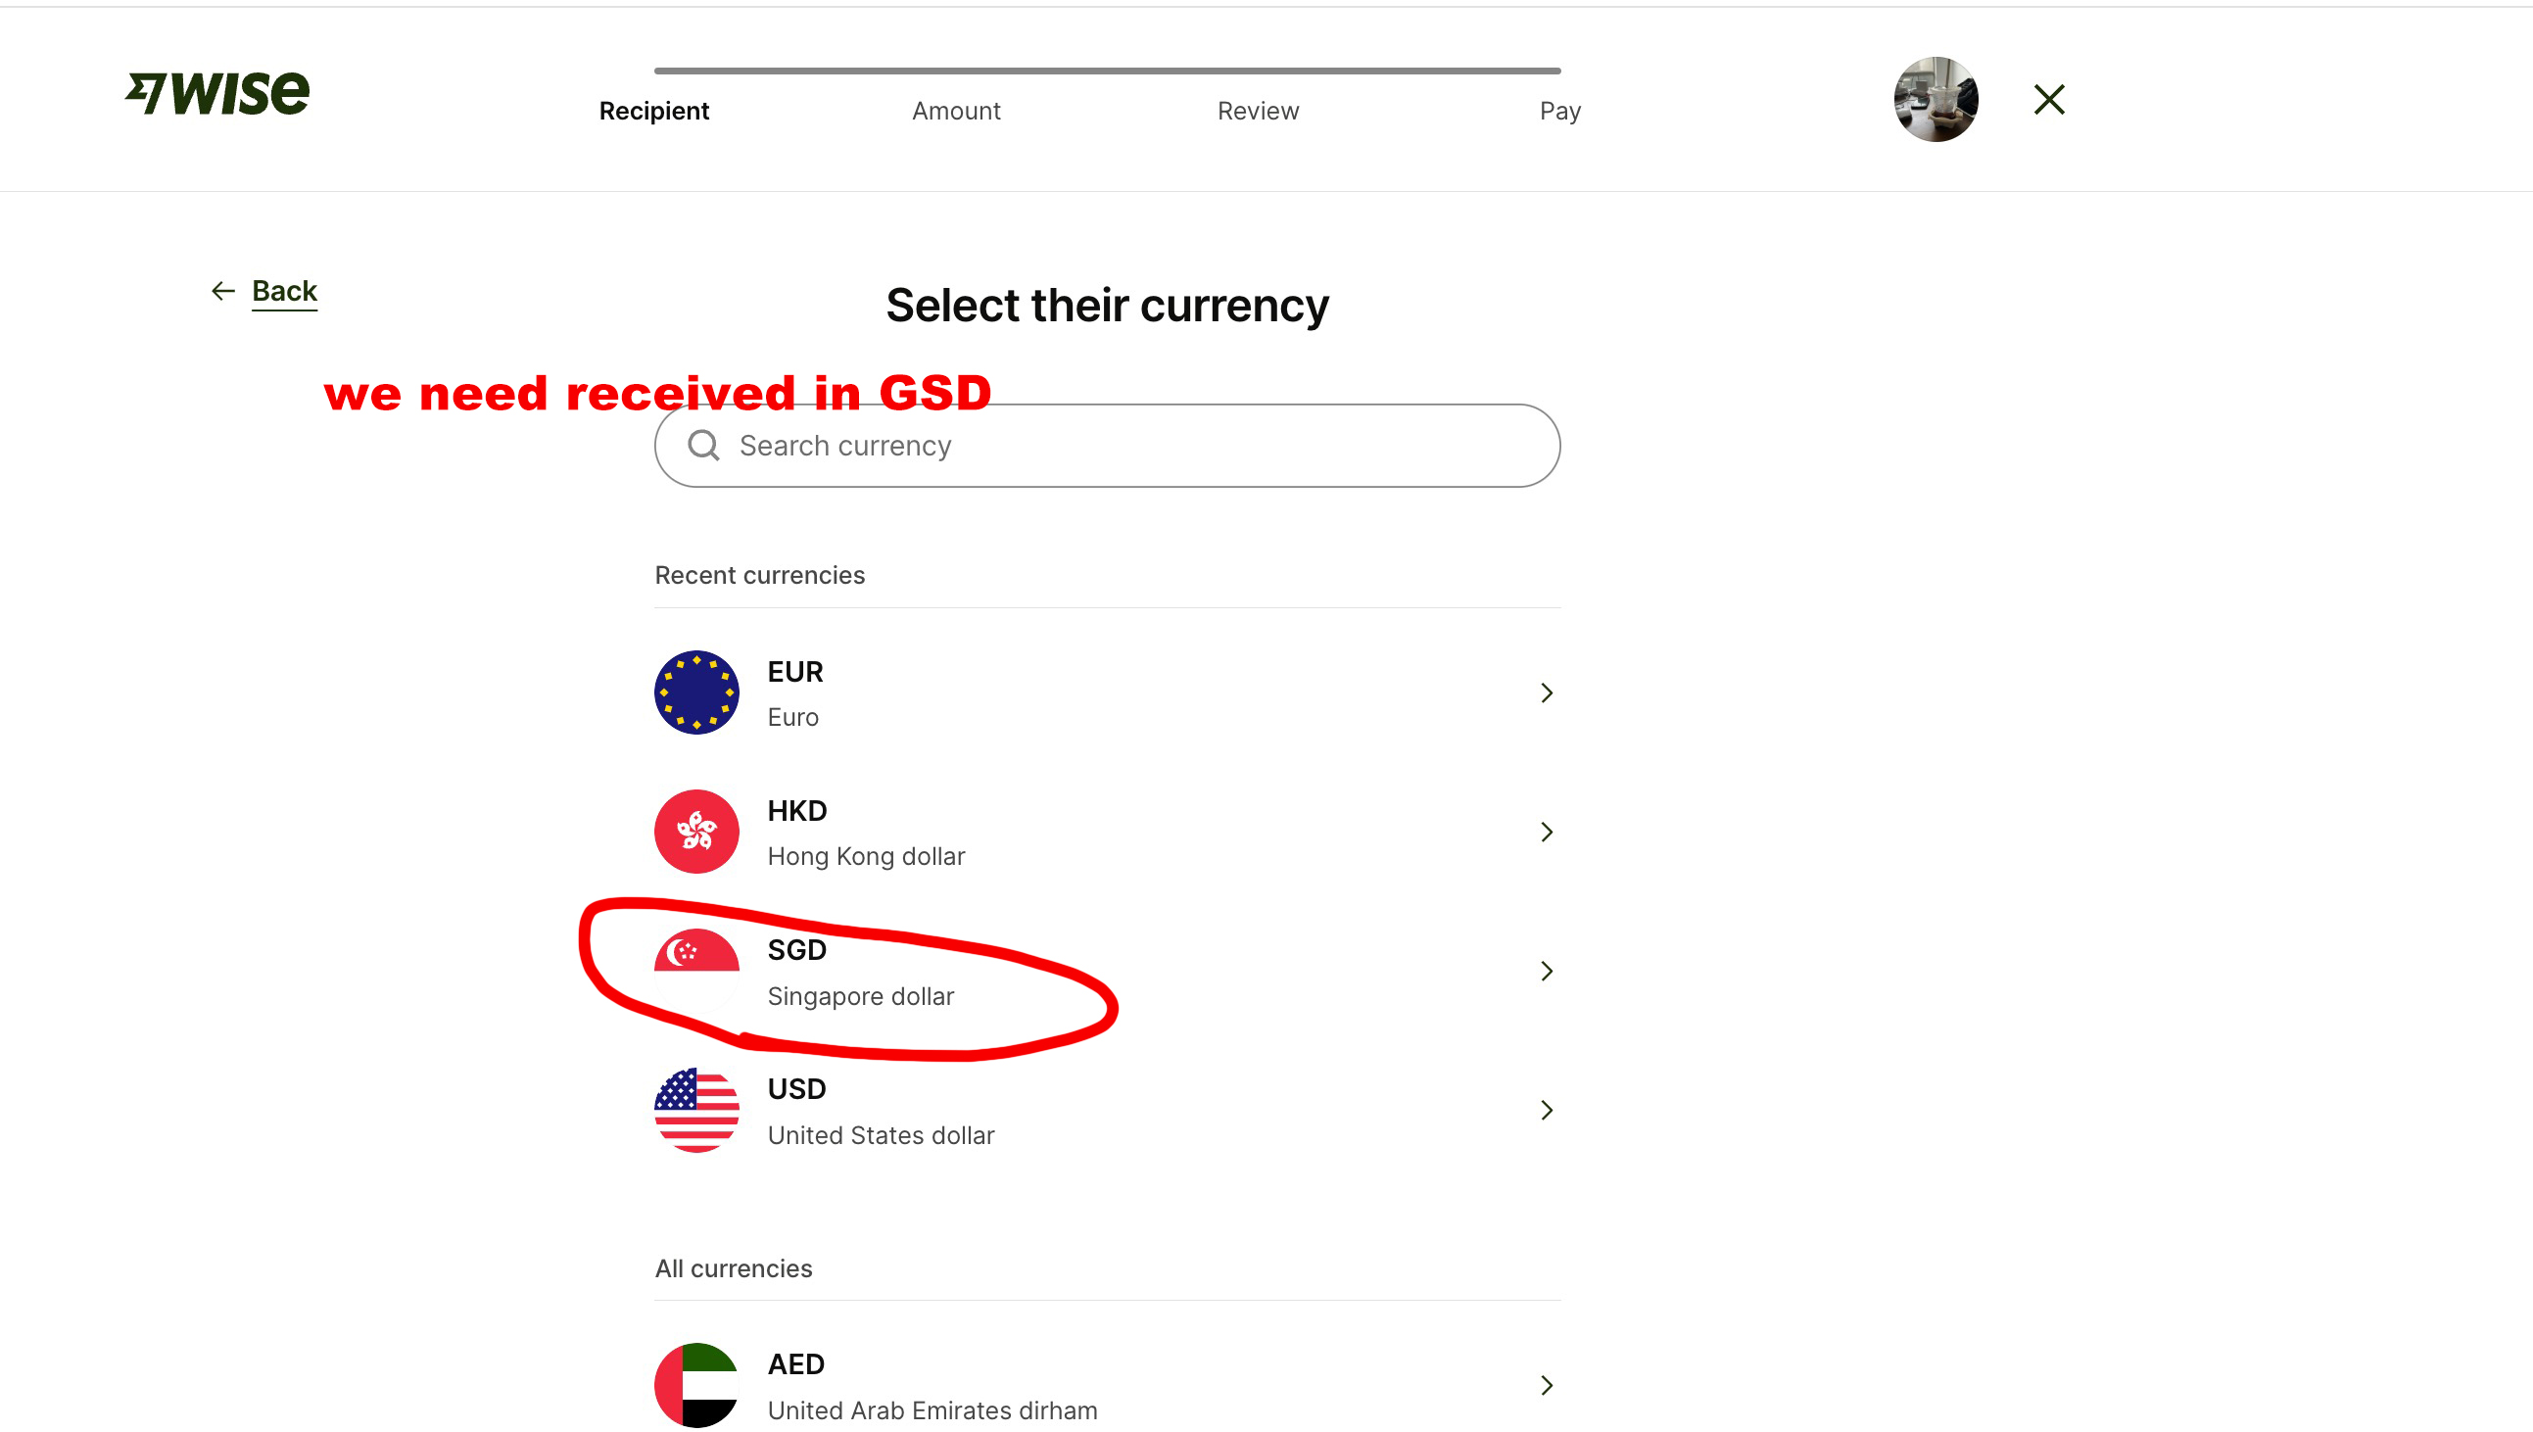Go back using the Back link

(x=284, y=291)
